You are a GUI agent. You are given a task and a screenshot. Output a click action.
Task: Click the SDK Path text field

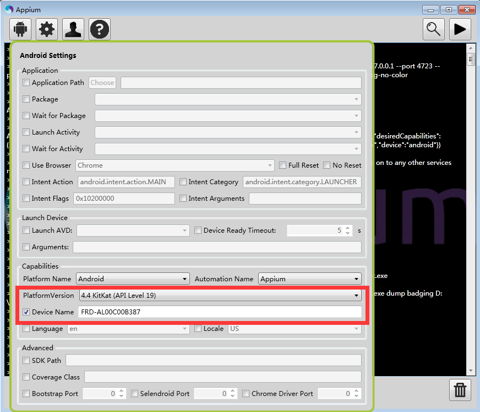point(214,361)
